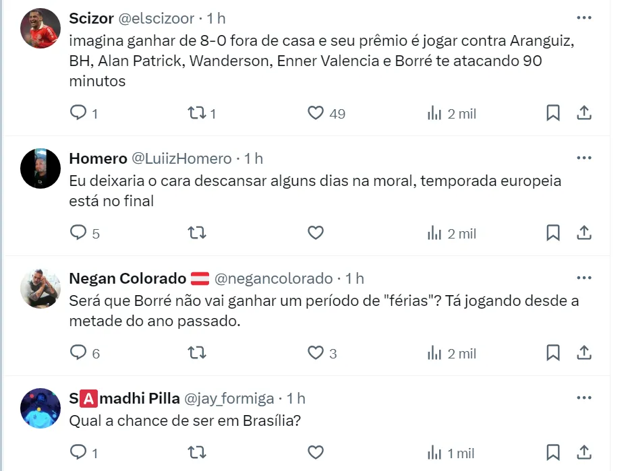
Task: Open Scizor's profile avatar
Action: (x=40, y=28)
